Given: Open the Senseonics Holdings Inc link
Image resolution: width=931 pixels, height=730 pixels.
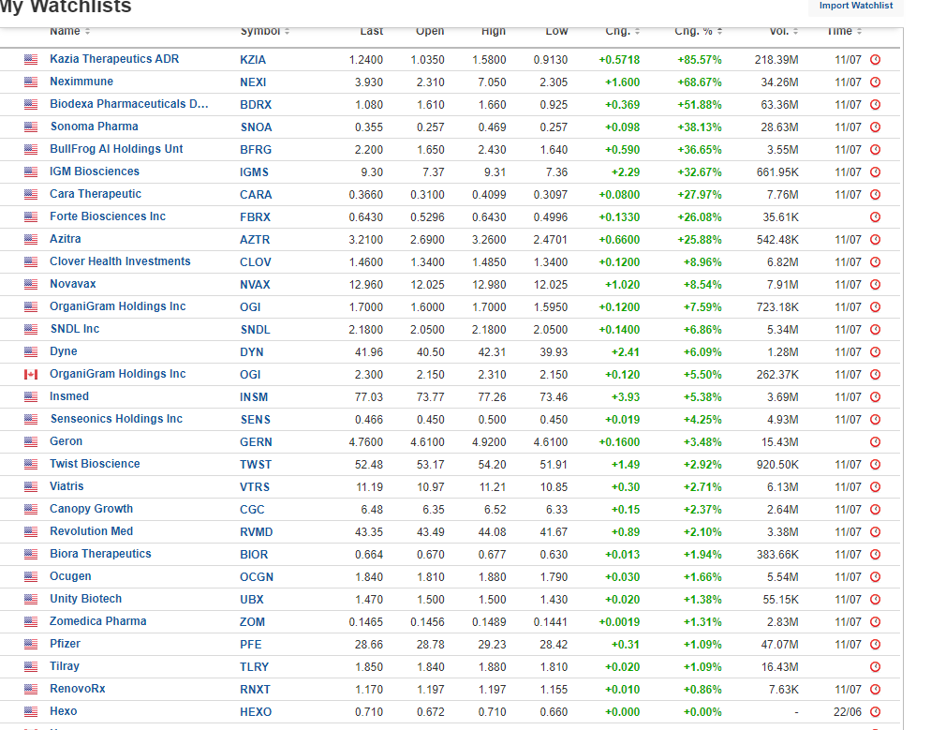Looking at the screenshot, I should 116,419.
